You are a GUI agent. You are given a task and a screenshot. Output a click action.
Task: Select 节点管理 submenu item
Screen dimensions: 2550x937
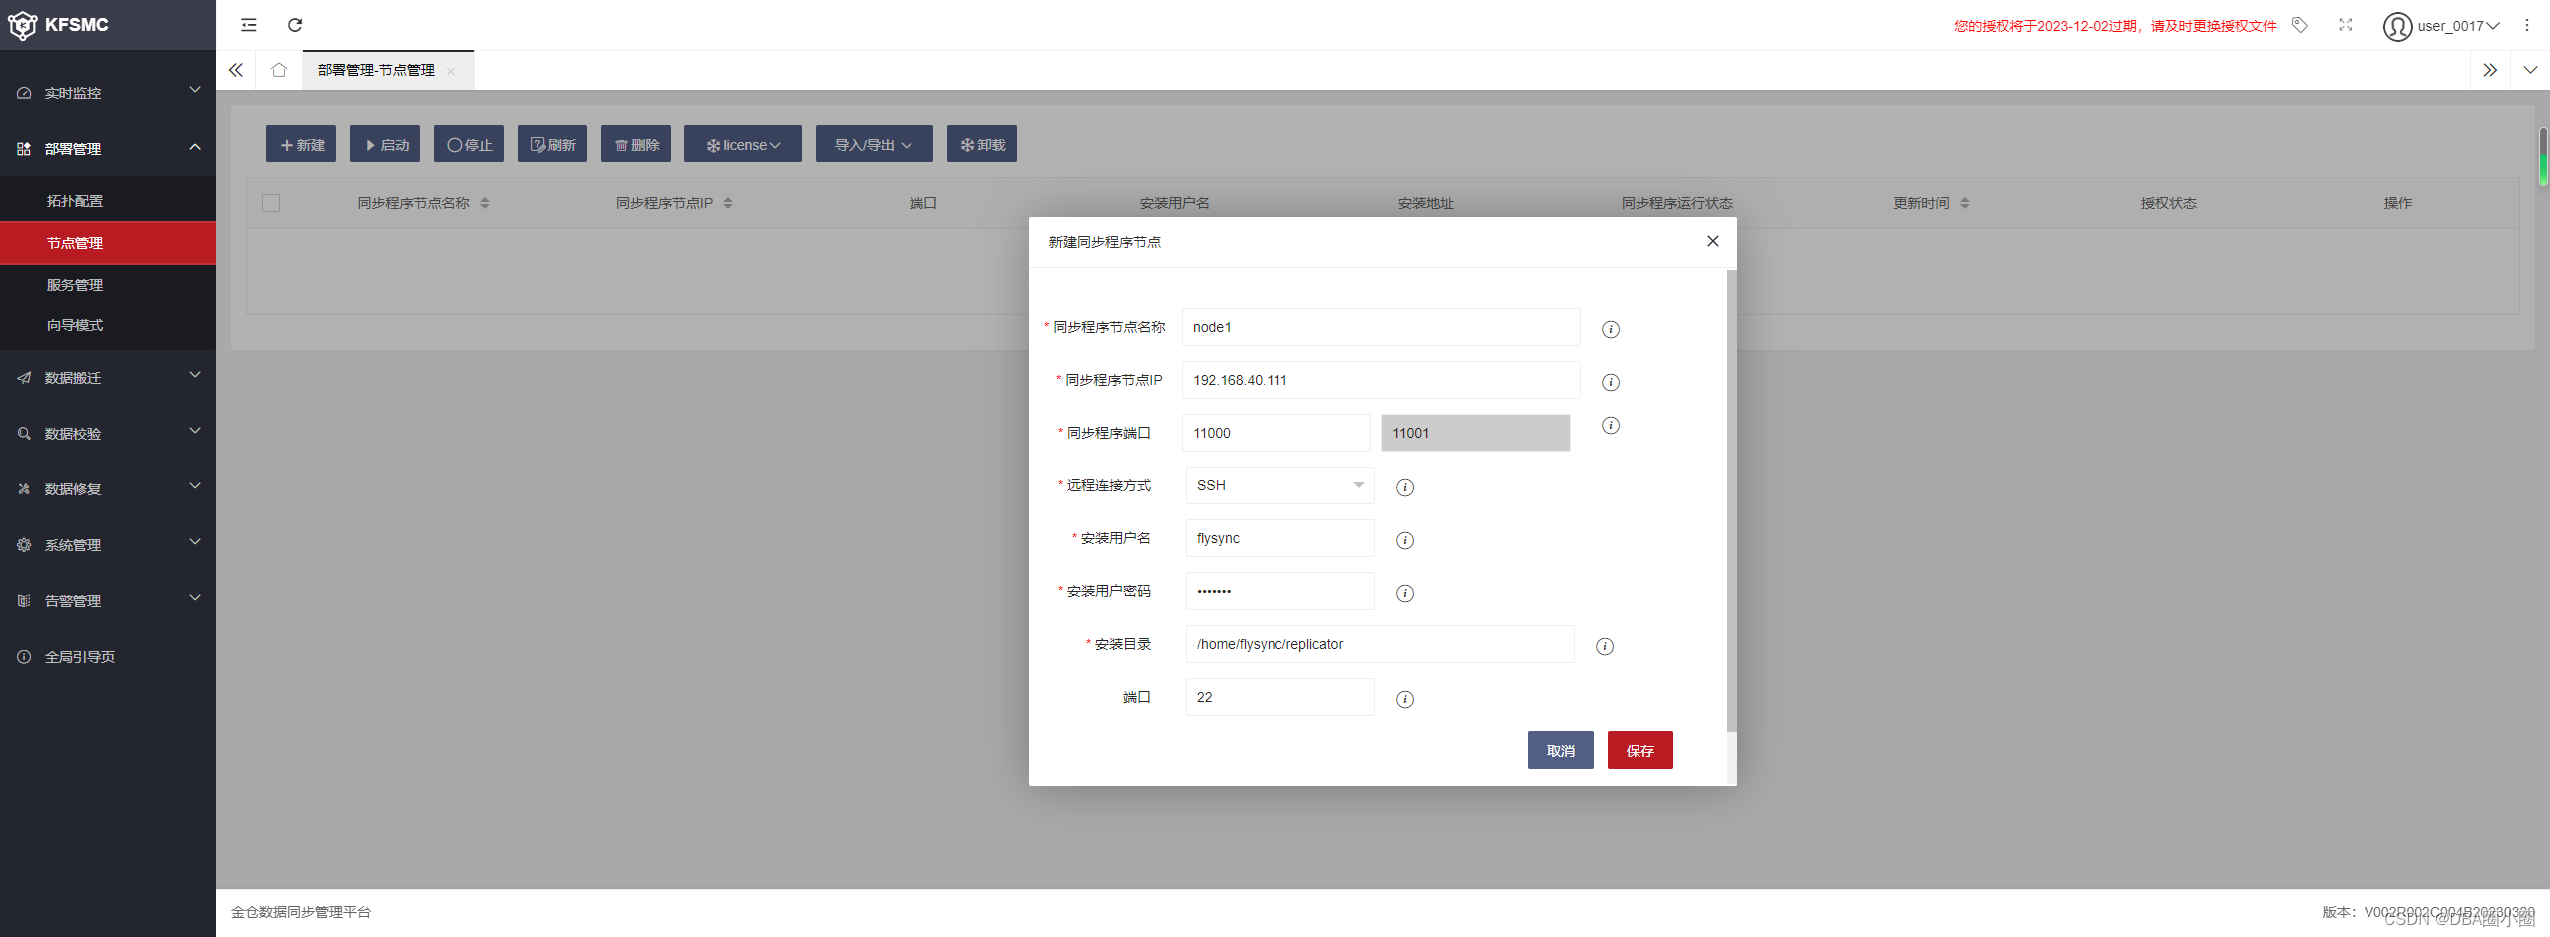[108, 243]
